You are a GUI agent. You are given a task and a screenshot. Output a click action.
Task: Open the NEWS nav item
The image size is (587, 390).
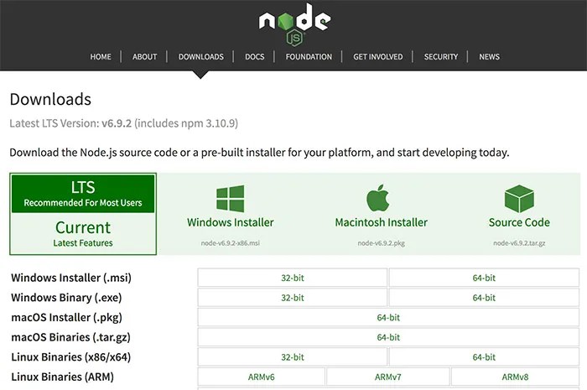tap(489, 57)
